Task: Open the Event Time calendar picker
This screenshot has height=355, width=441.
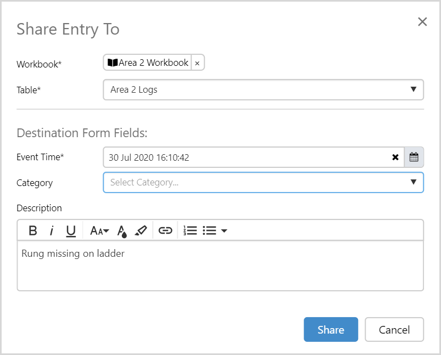Action: pyautogui.click(x=414, y=157)
